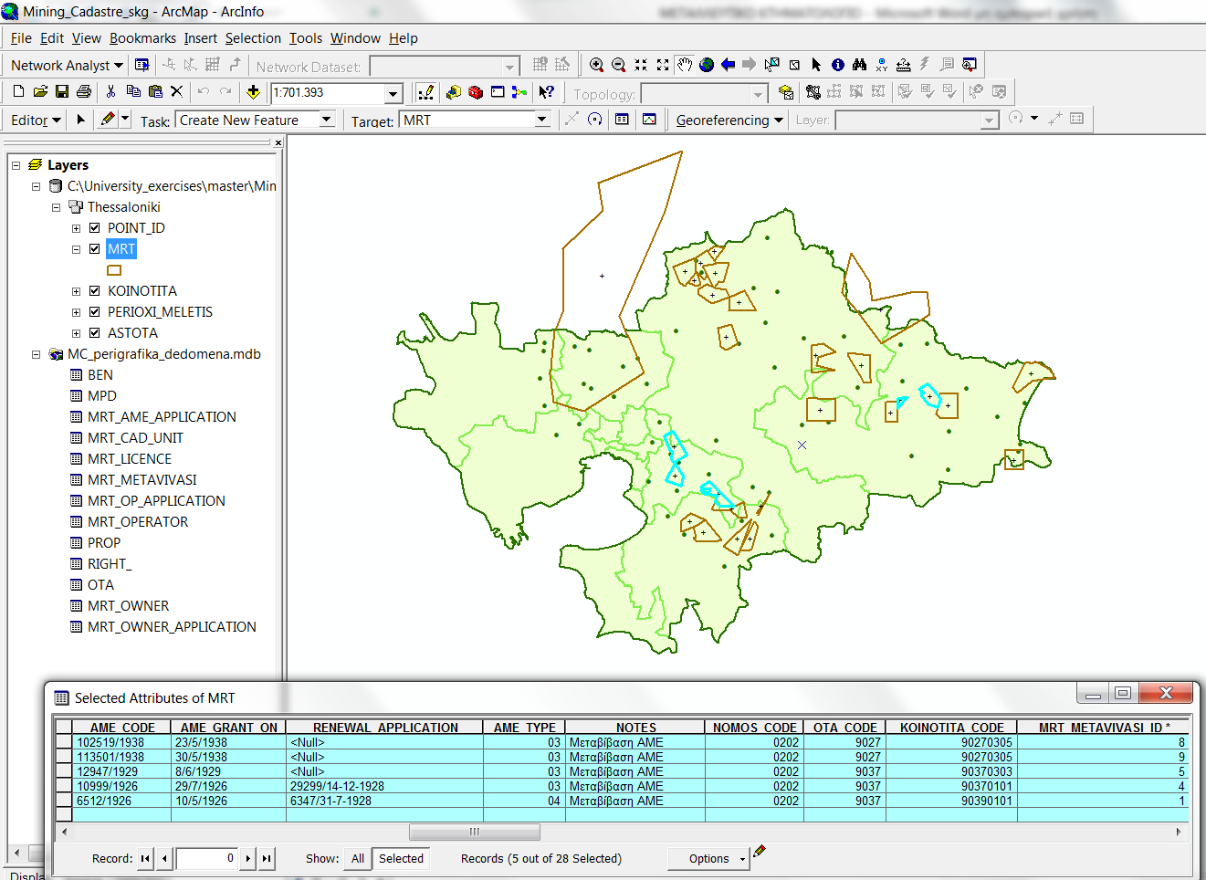Toggle MRT layer visibility checkbox

pos(94,249)
